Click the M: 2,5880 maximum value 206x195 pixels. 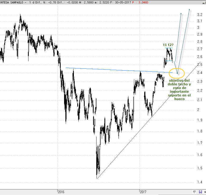coord(86,2)
